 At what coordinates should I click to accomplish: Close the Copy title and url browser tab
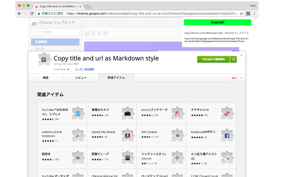coord(80,6)
